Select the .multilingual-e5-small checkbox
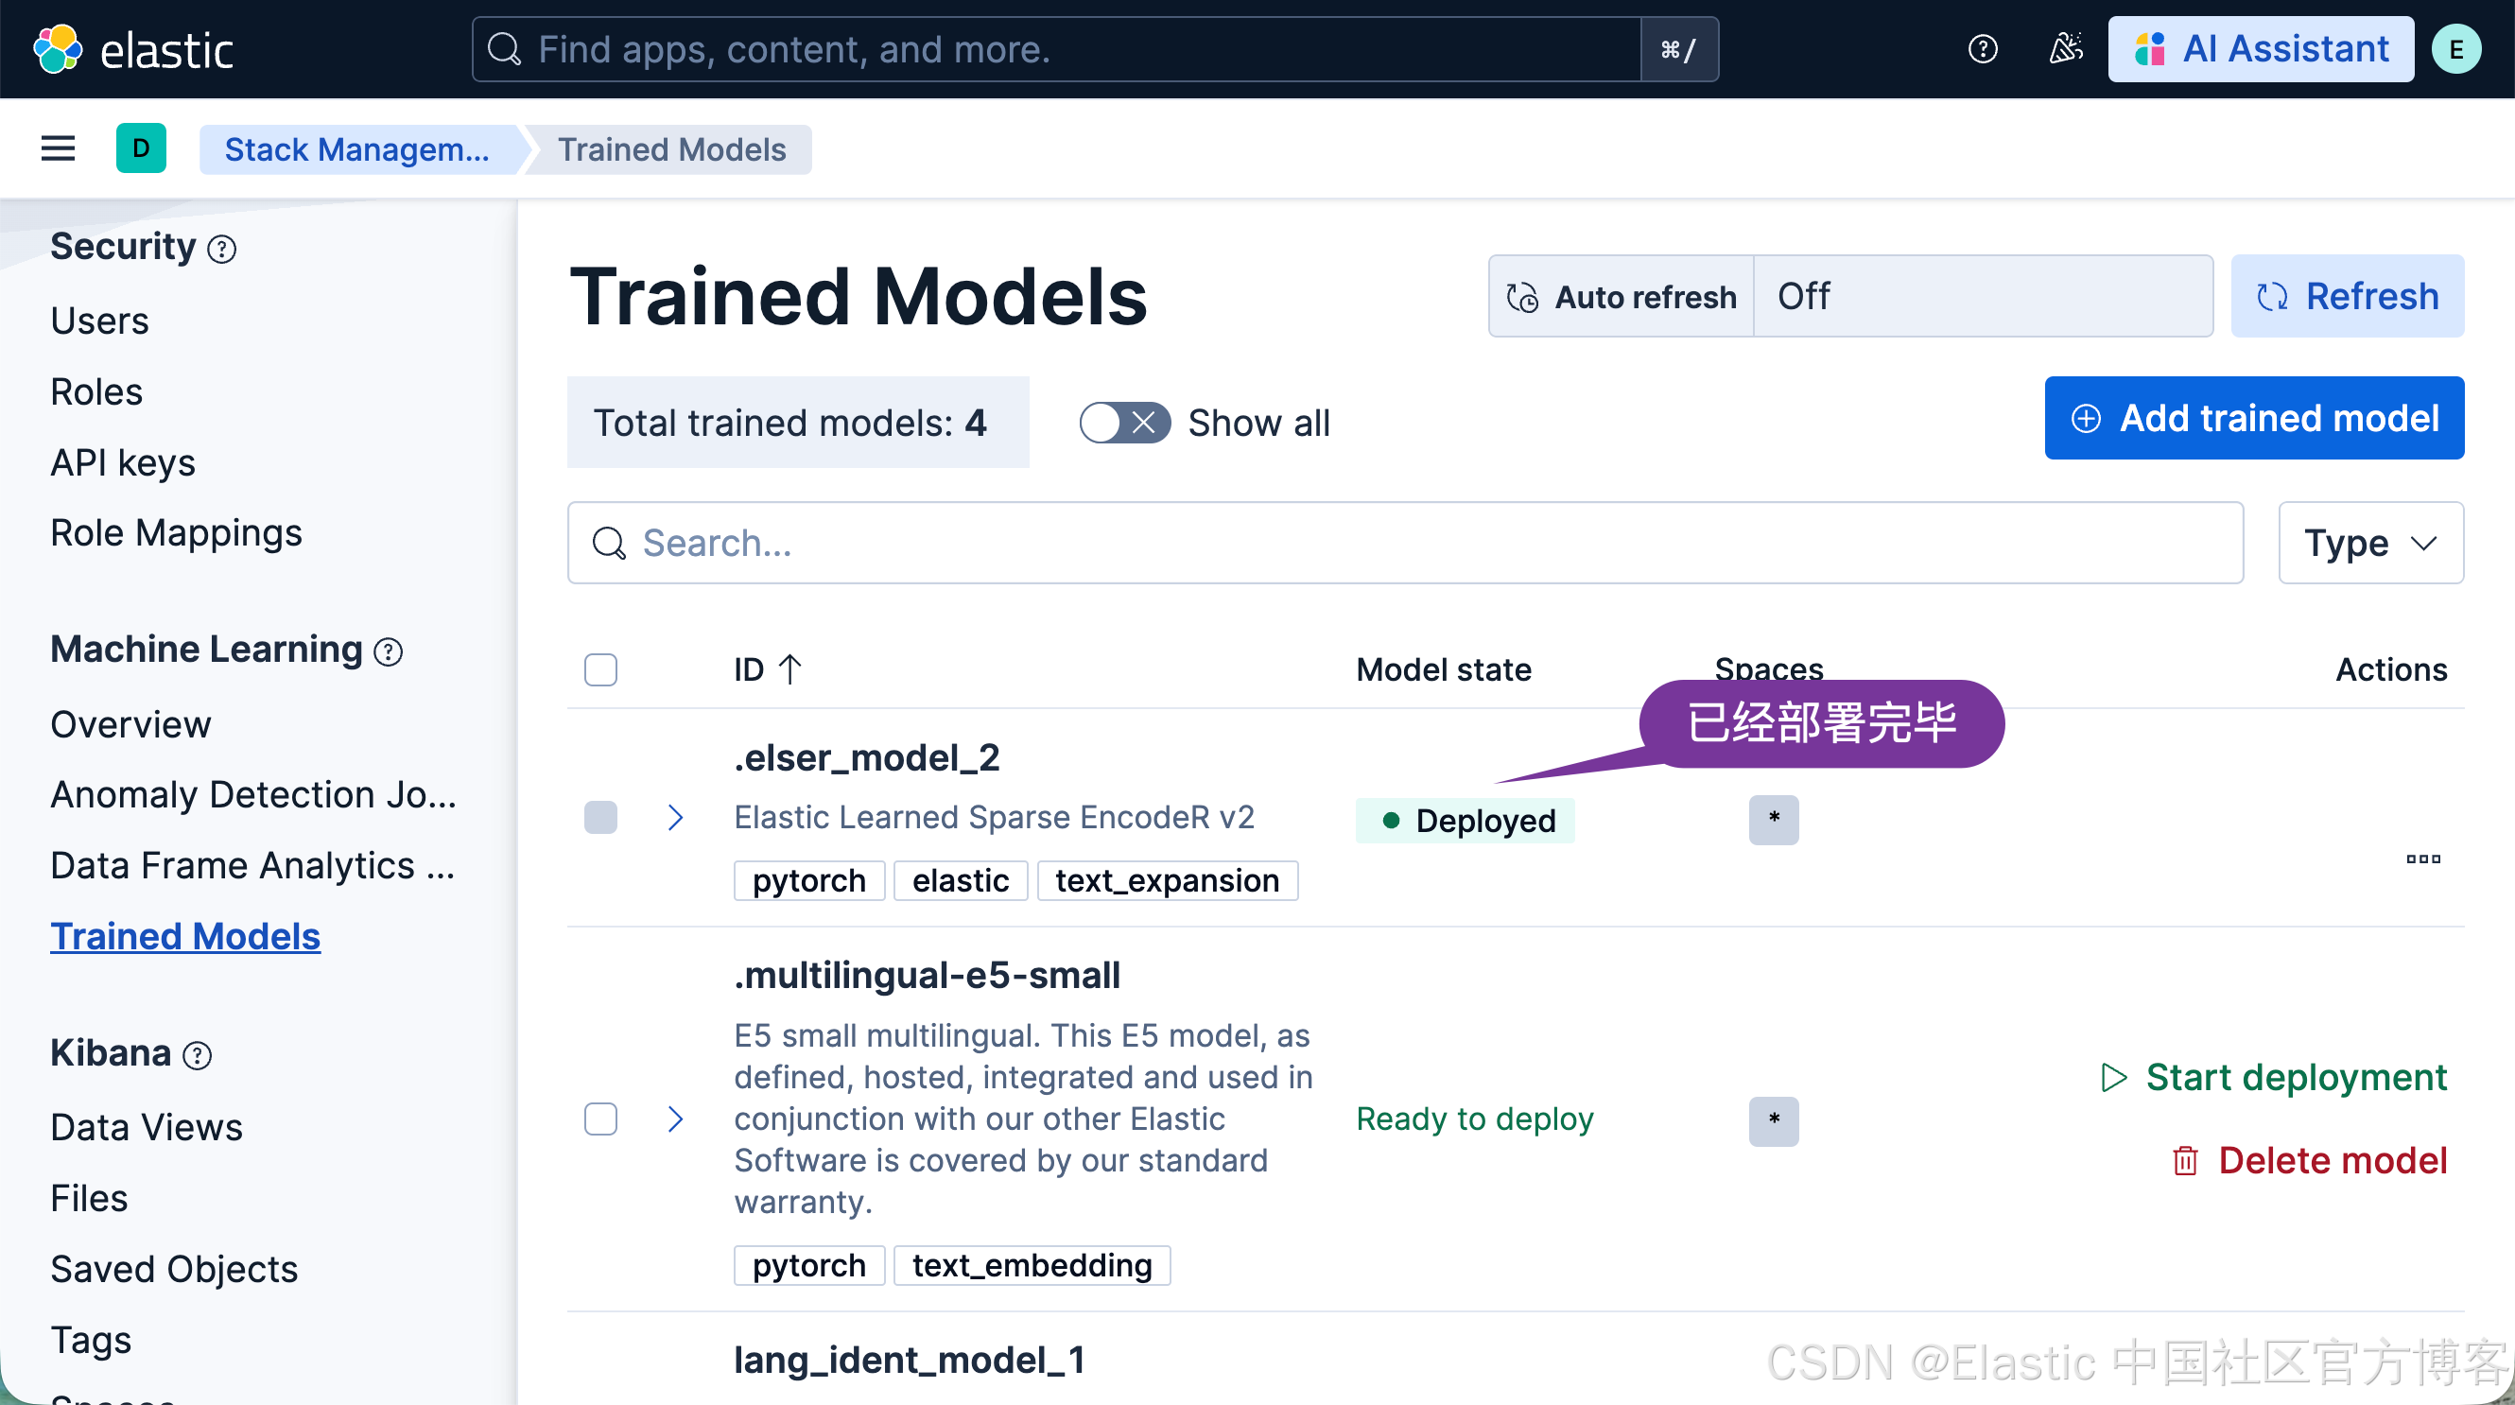Screen dimensions: 2515x1405 point(600,1119)
